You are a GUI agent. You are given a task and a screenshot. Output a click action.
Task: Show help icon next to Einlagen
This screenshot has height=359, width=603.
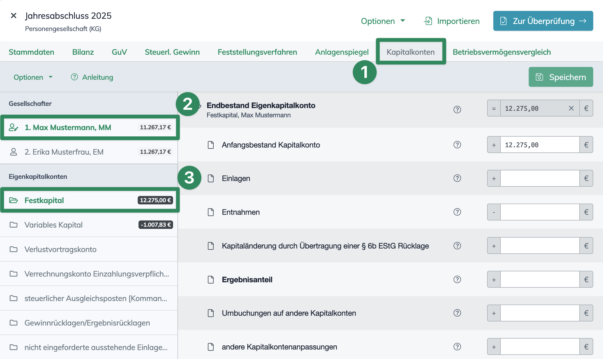[x=457, y=178]
